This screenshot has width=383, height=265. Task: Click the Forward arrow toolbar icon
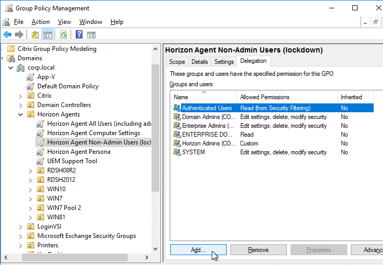coord(19,35)
